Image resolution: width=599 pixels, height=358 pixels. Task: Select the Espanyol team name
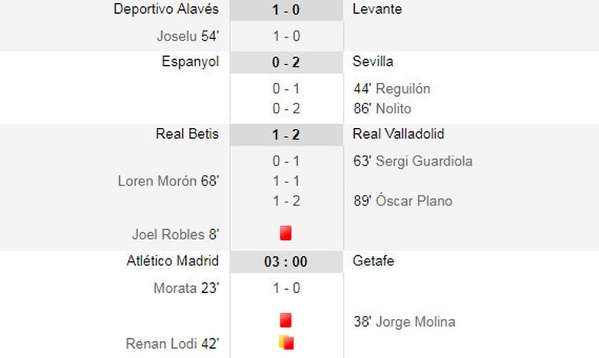(x=190, y=62)
